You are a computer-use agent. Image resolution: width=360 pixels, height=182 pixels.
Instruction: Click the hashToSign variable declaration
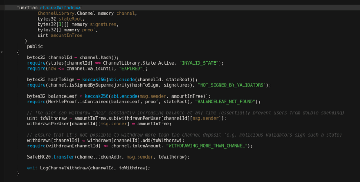51,80
